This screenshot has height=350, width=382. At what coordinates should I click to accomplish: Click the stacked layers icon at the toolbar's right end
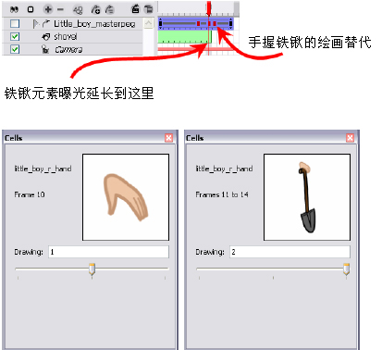click(x=148, y=9)
